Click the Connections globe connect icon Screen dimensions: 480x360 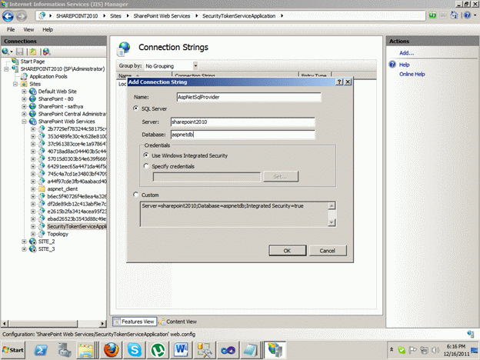[x=5, y=52]
